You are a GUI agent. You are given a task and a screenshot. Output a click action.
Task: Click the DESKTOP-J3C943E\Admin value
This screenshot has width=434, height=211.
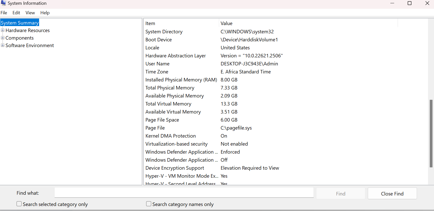click(249, 64)
